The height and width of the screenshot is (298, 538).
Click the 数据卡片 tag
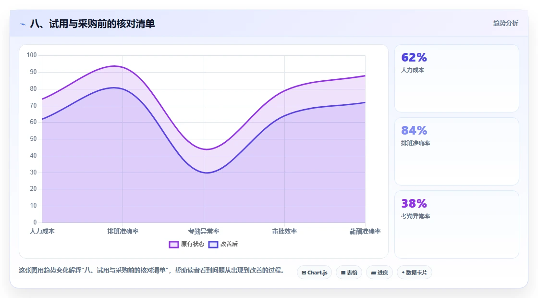(414, 273)
